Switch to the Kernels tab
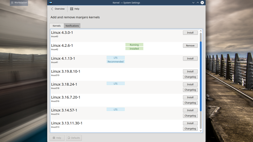The height and width of the screenshot is (142, 253). coord(56,26)
